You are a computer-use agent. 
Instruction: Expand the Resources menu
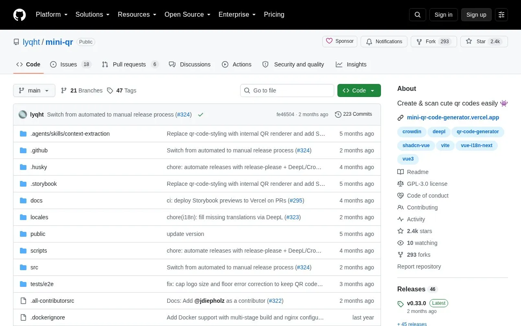[x=137, y=15]
